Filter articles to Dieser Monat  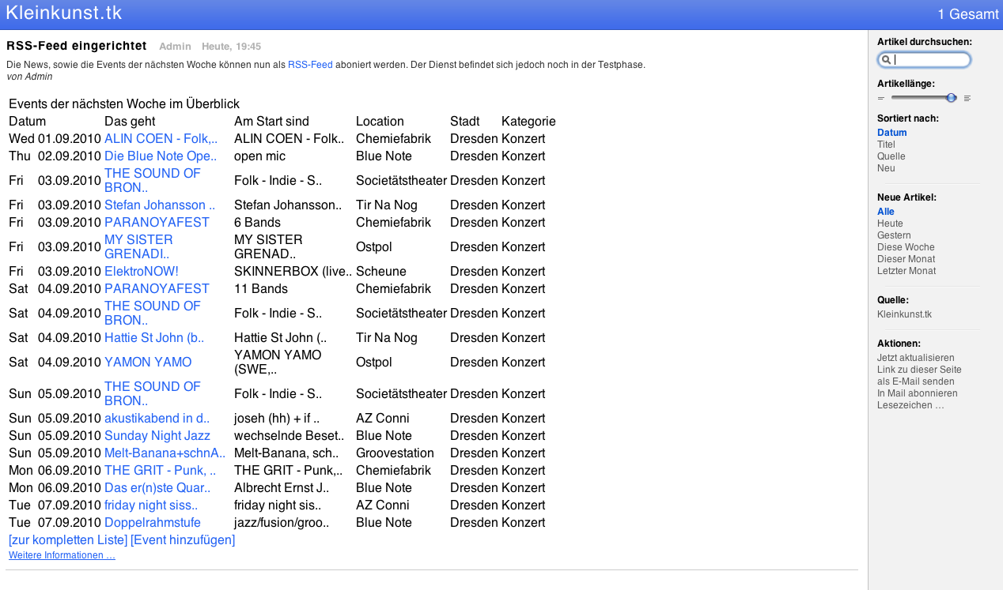point(906,259)
